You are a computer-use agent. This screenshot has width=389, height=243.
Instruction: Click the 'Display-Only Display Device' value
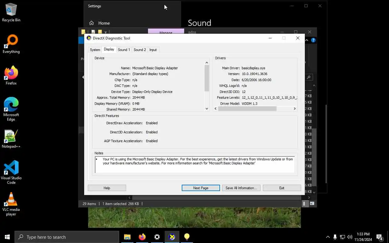152,92
